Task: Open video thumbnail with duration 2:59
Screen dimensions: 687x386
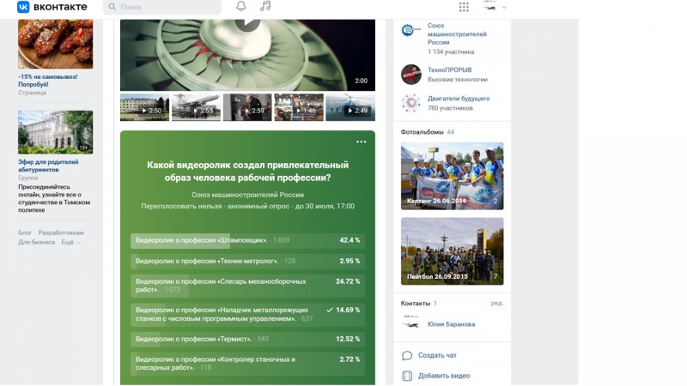Action: coord(247,107)
